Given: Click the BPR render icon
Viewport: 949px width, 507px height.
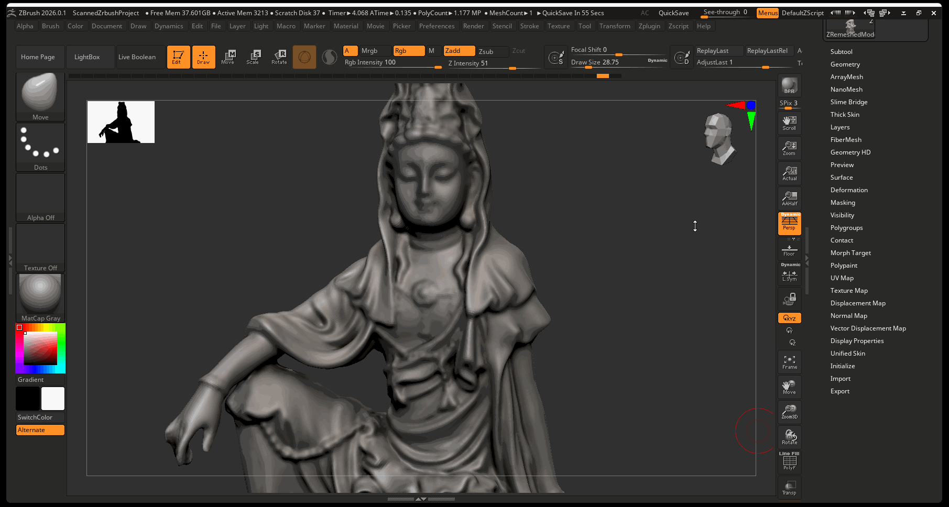Looking at the screenshot, I should pos(789,85).
